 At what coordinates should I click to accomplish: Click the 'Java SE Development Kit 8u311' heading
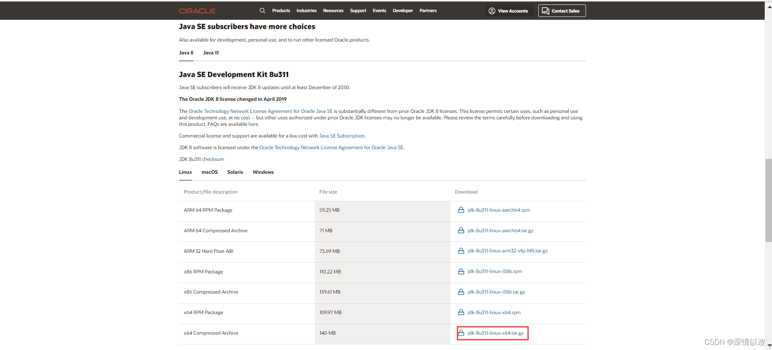coord(234,75)
